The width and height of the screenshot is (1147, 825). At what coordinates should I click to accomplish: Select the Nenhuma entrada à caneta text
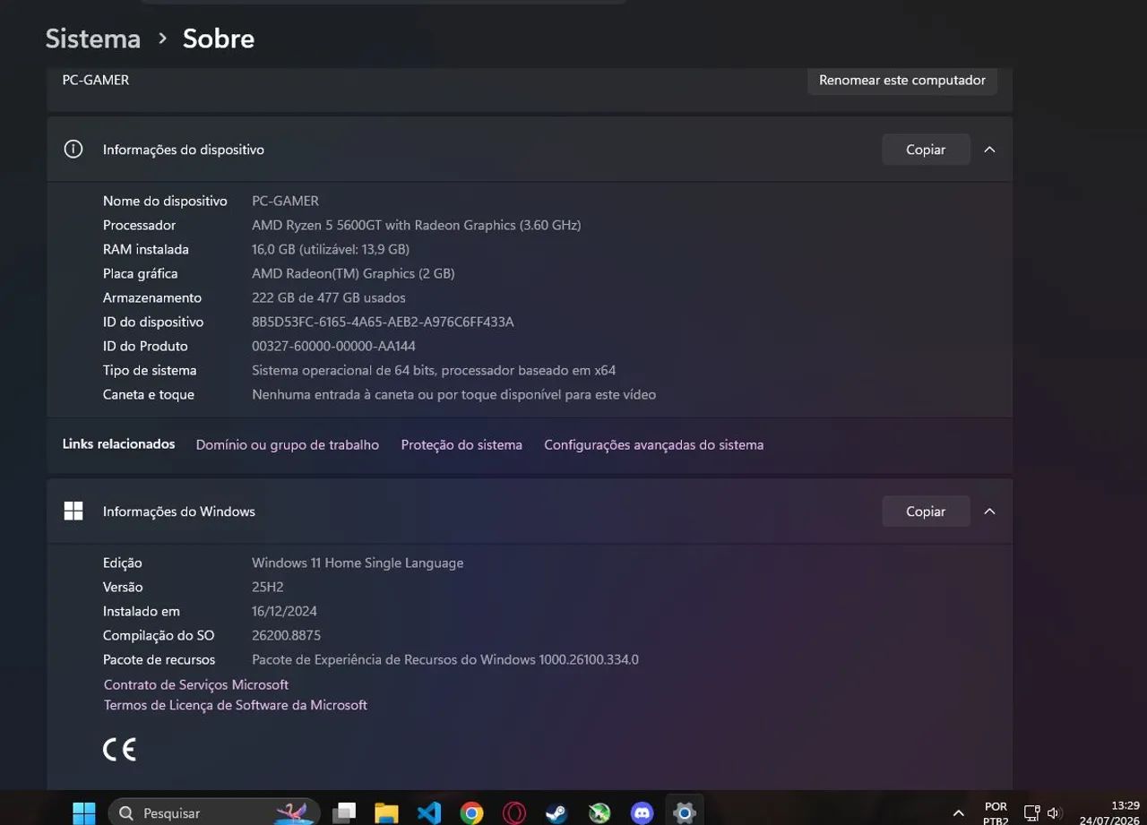(x=454, y=395)
